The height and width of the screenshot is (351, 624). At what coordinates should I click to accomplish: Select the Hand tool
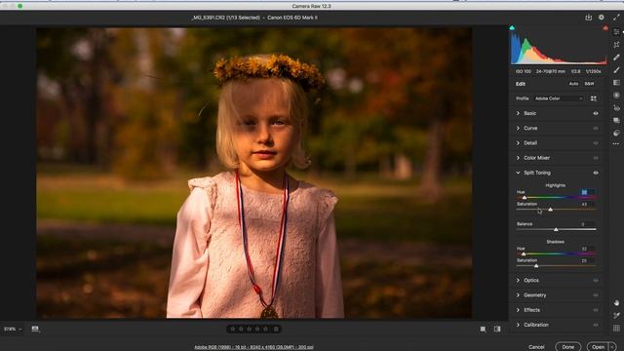[616, 303]
